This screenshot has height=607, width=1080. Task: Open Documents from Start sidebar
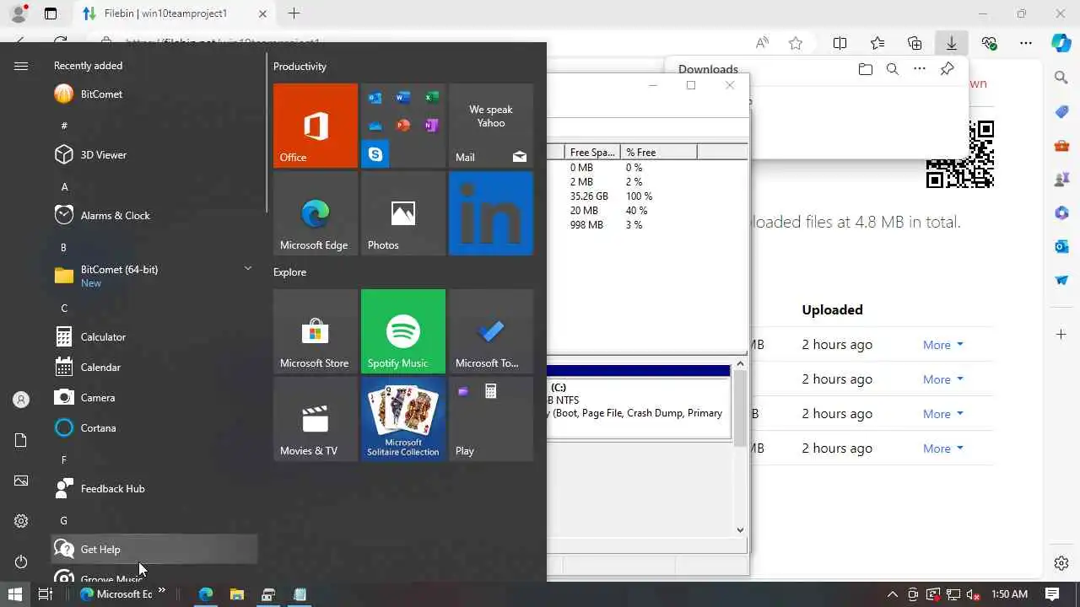click(21, 440)
